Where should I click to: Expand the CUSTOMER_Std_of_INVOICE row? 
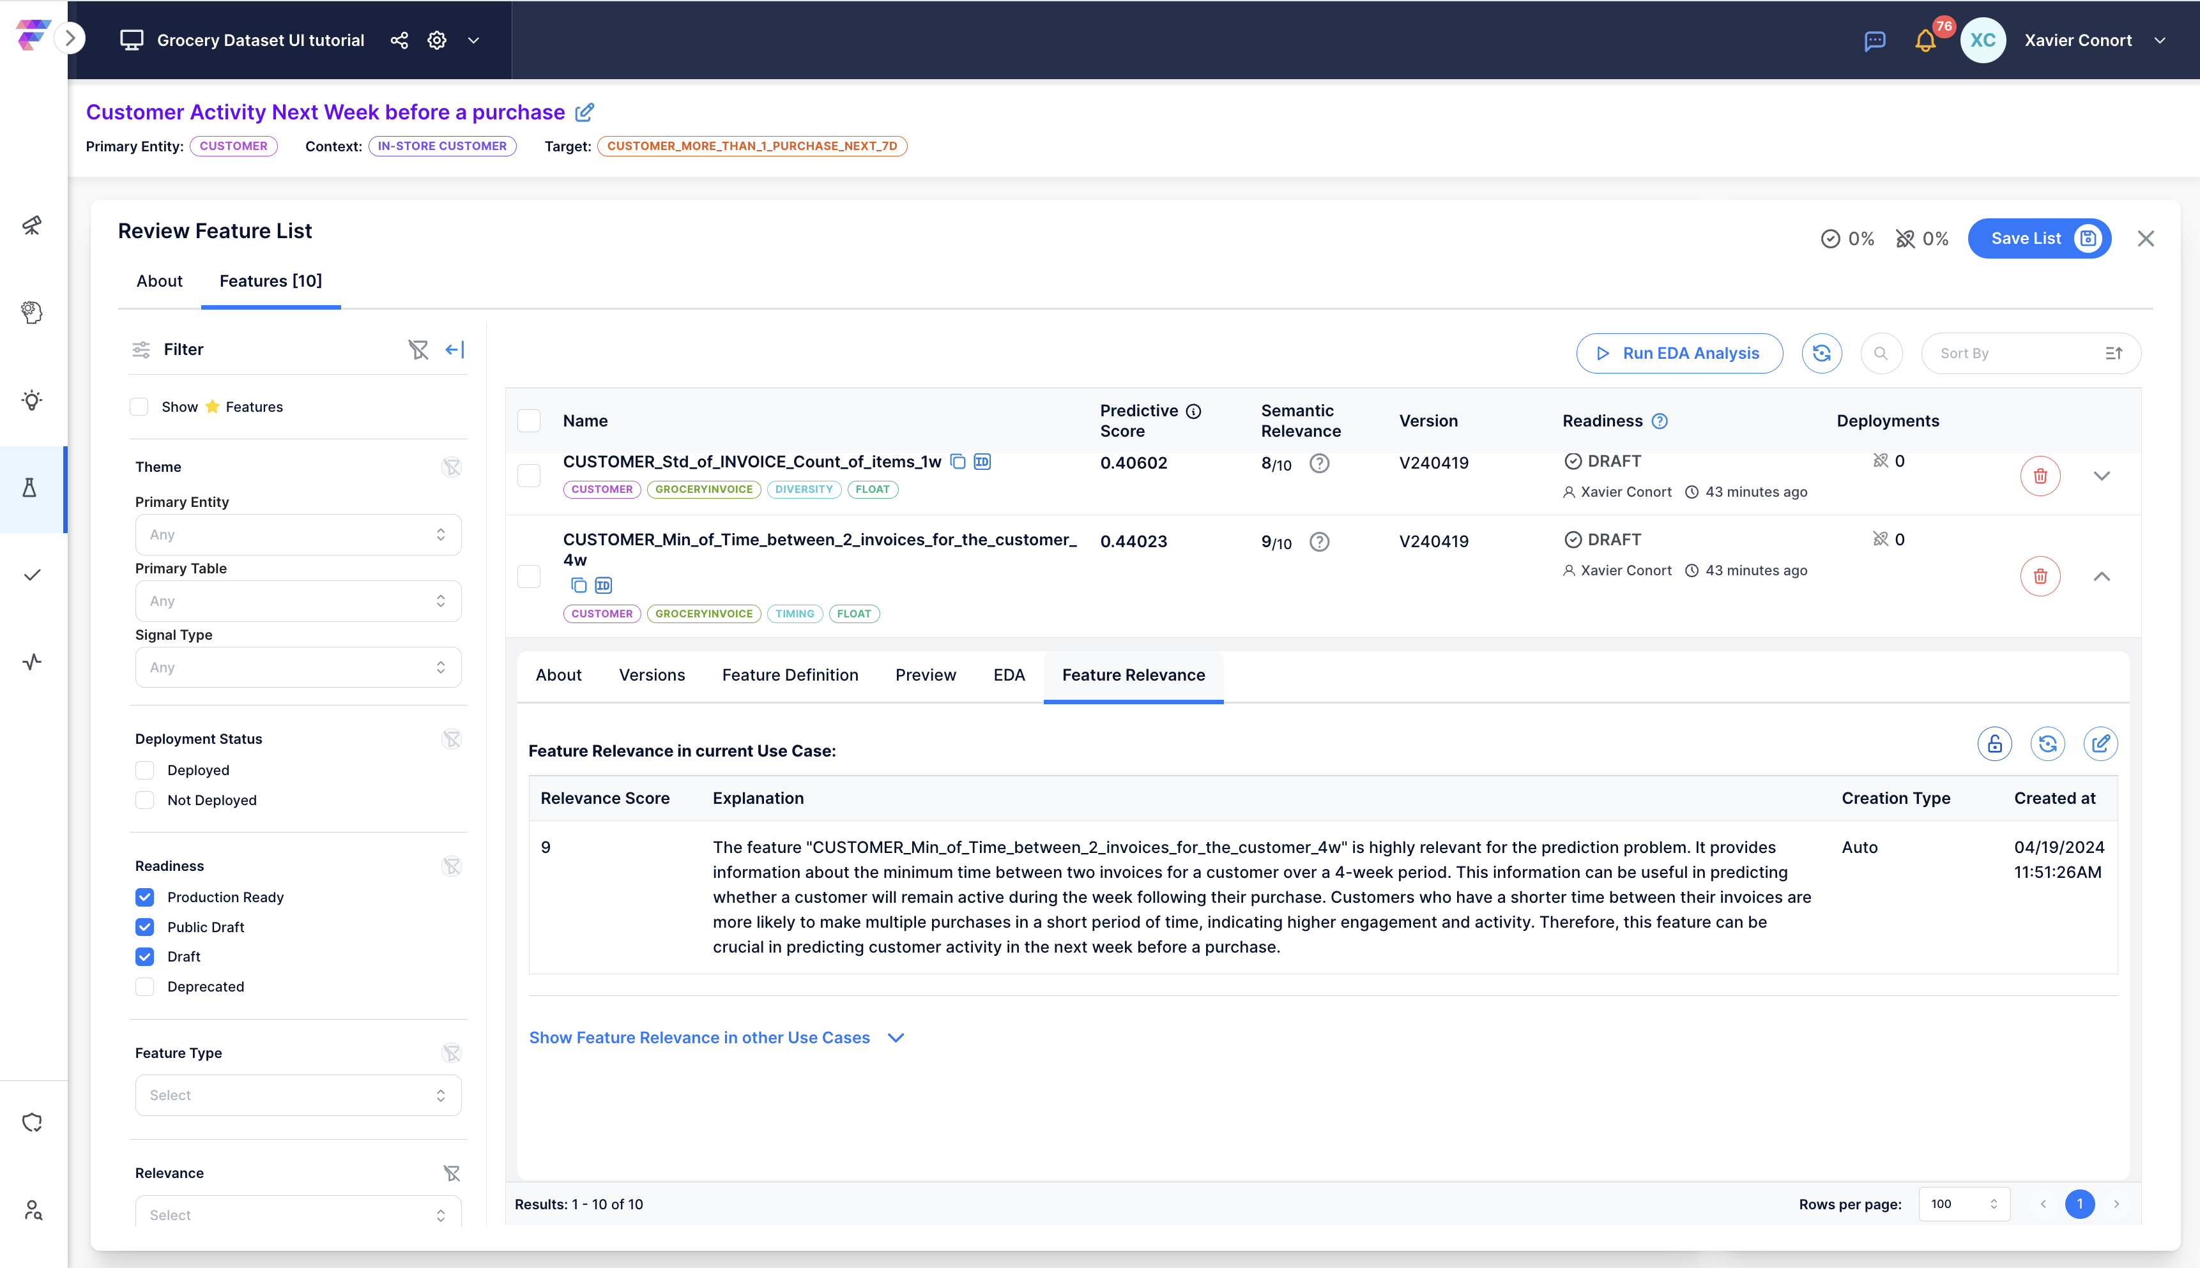click(2102, 476)
